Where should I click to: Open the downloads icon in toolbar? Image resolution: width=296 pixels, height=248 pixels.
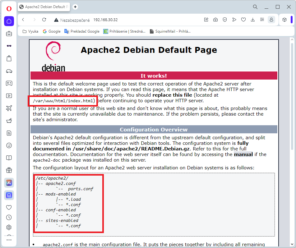[253, 20]
